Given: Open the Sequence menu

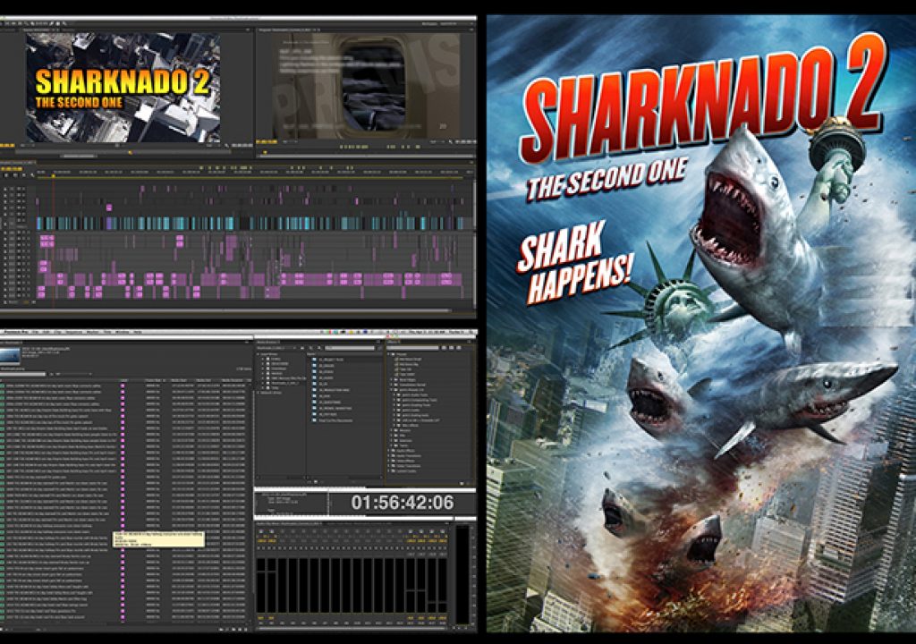Looking at the screenshot, I should [73, 332].
